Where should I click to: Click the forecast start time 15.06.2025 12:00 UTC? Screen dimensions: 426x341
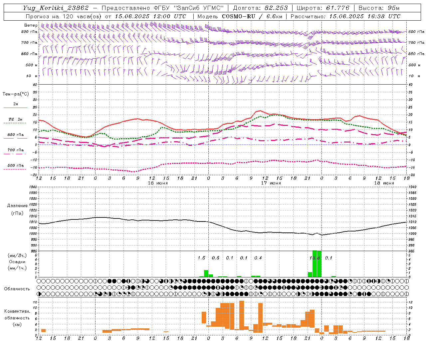click(x=150, y=16)
